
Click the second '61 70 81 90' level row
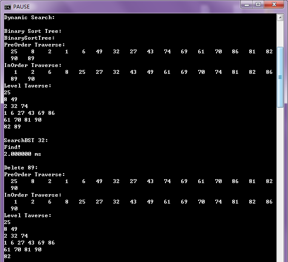pyautogui.click(x=23, y=250)
